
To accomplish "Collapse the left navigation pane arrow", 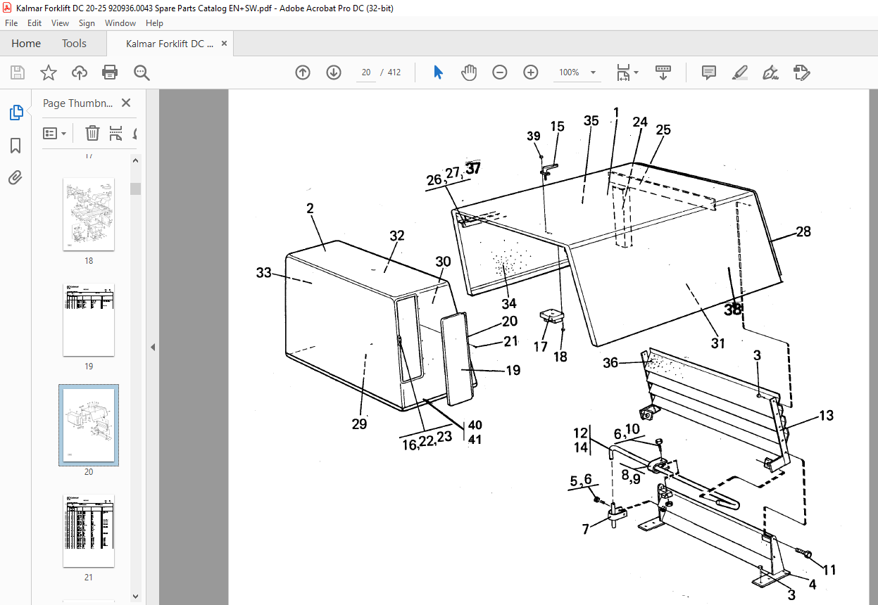I will (152, 347).
